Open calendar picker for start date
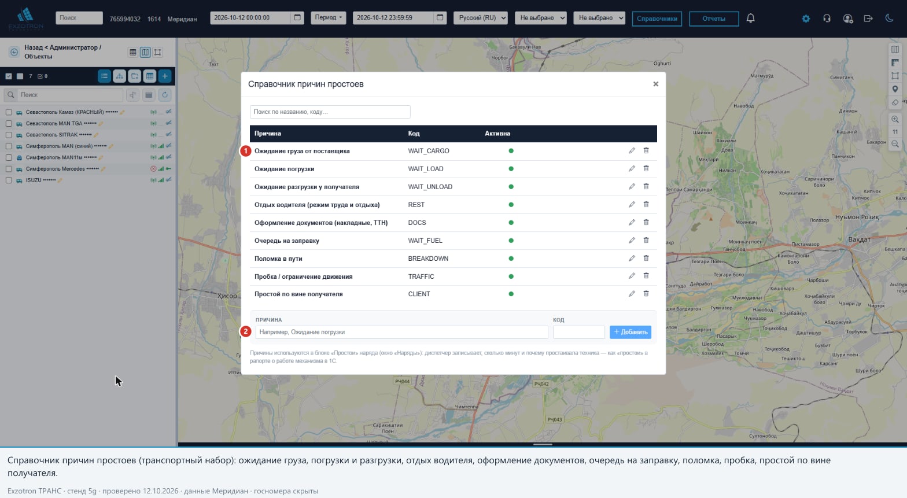Image resolution: width=907 pixels, height=498 pixels. pos(297,18)
